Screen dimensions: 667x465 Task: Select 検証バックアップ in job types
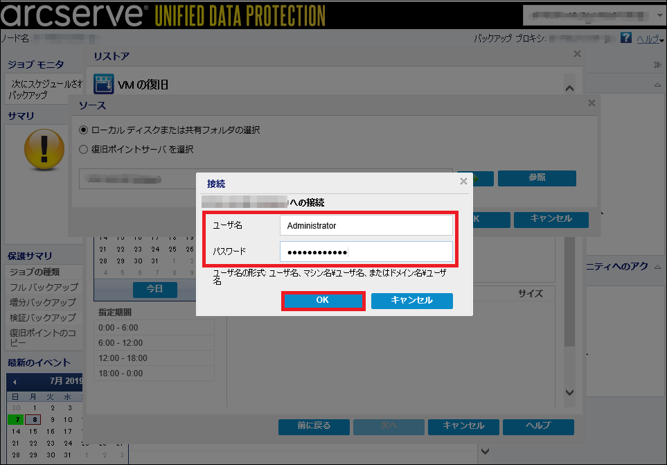click(x=44, y=318)
